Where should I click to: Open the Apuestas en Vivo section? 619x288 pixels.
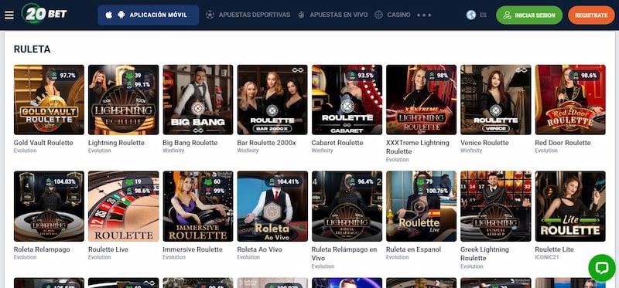click(x=333, y=15)
